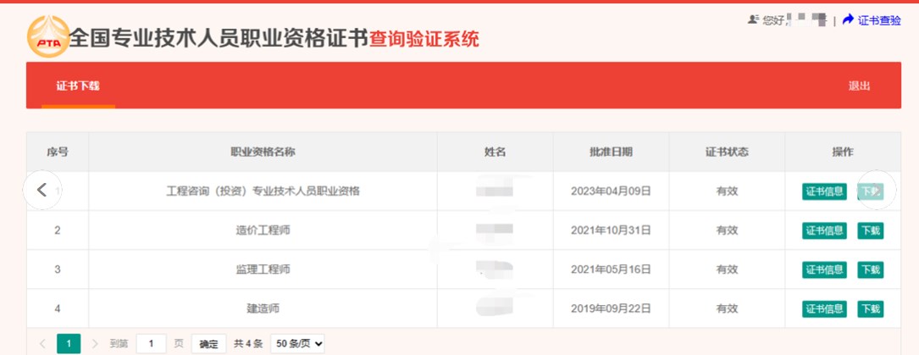Viewport: 919px width, 355px height.
Task: Click 退出 to log out
Action: (859, 86)
